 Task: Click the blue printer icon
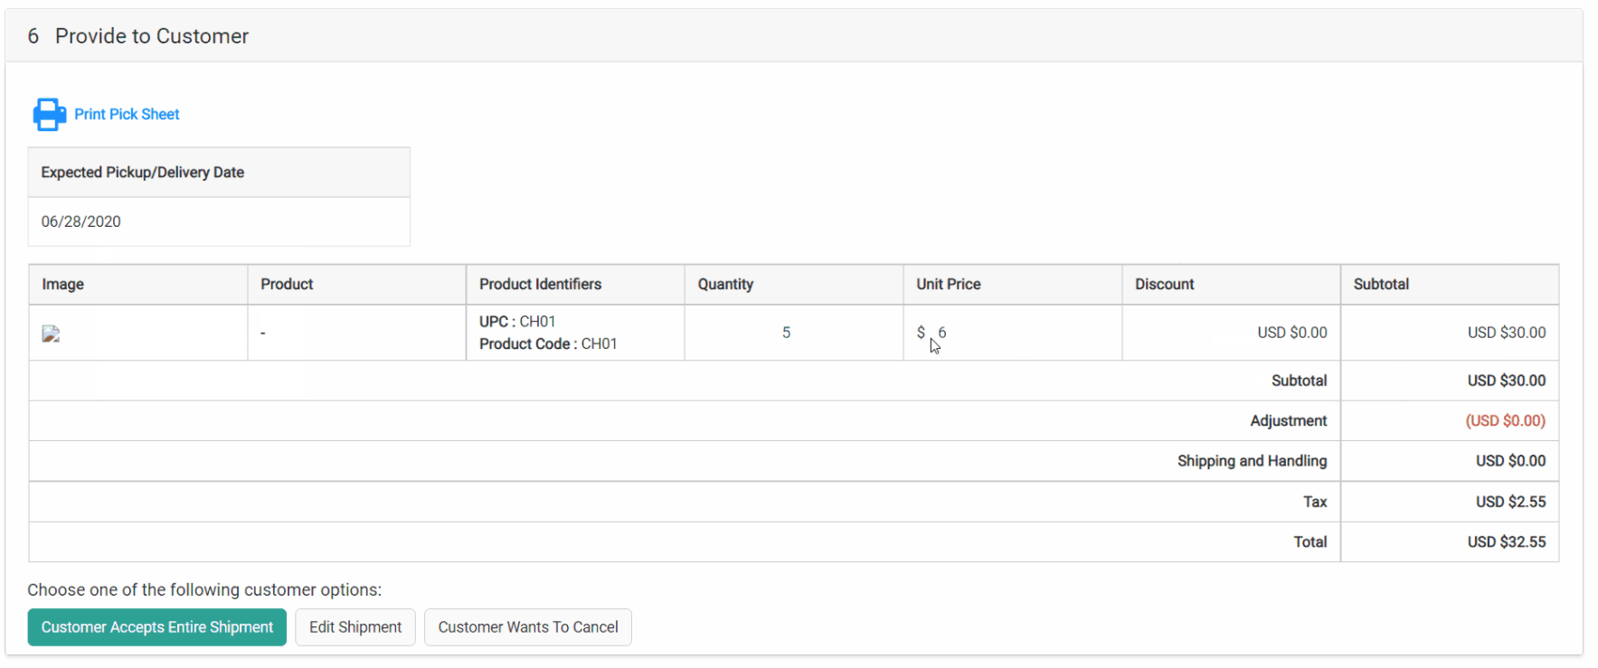tap(49, 114)
